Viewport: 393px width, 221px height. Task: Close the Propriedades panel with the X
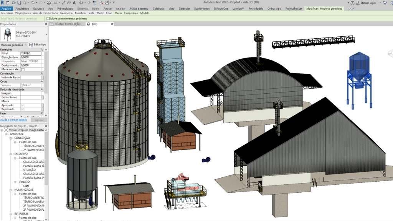pos(47,24)
